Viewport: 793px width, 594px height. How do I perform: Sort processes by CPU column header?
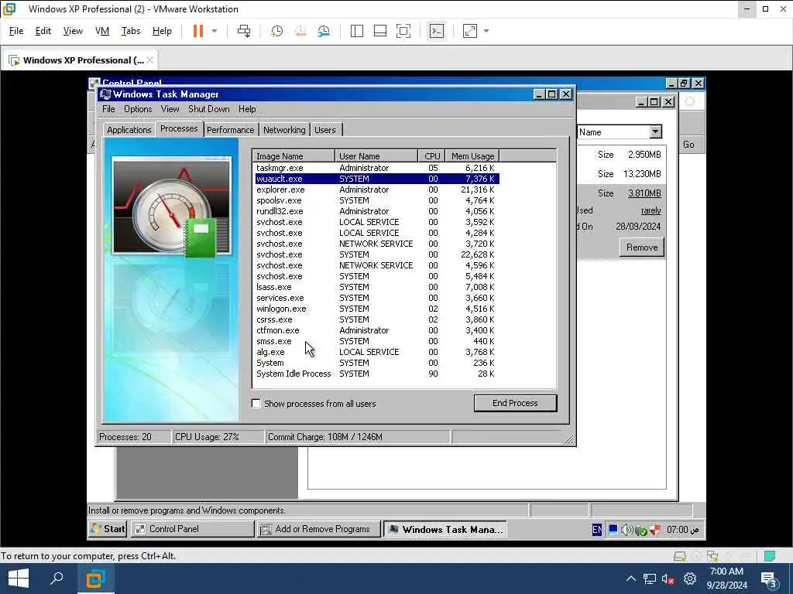432,156
